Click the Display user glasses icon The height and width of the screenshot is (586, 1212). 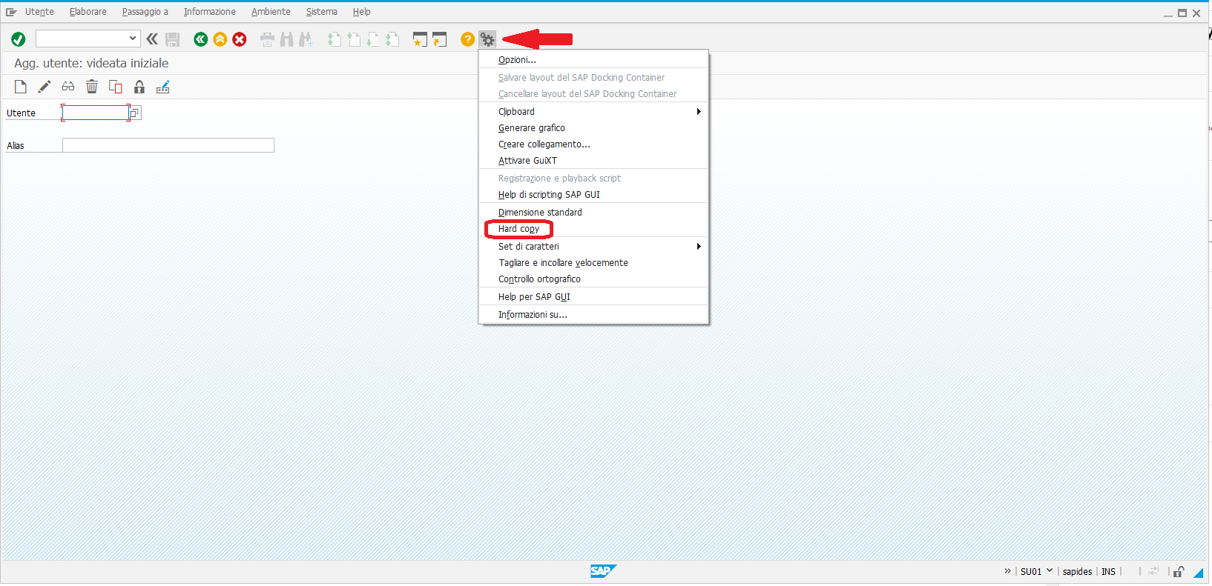(68, 87)
